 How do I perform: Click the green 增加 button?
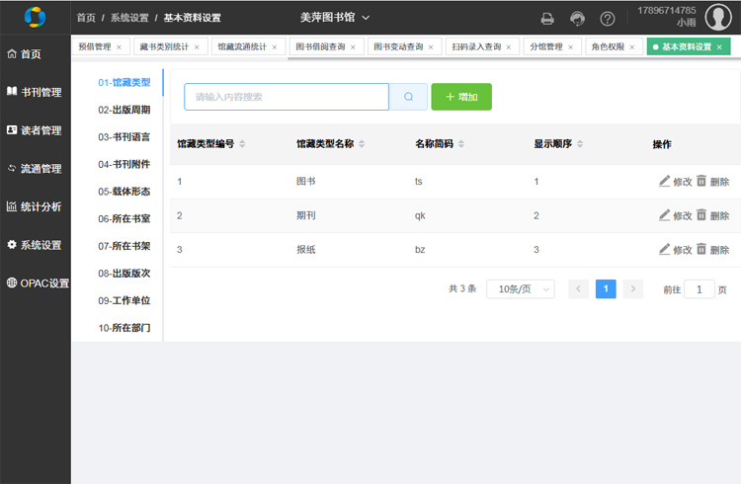(x=461, y=97)
